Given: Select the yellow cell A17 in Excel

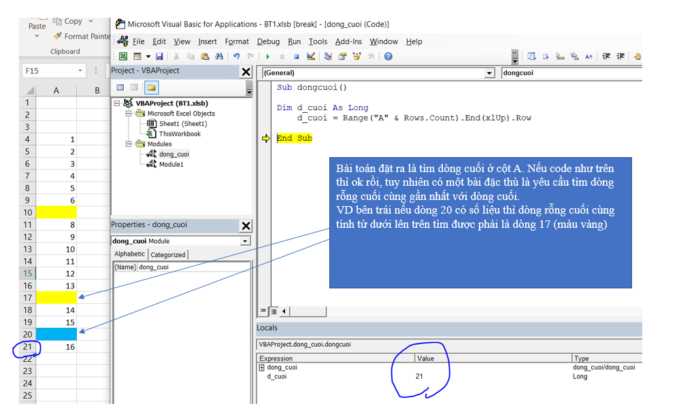Looking at the screenshot, I should (x=56, y=297).
